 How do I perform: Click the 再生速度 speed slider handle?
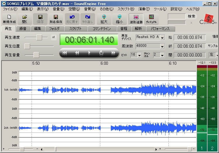coord(39,37)
